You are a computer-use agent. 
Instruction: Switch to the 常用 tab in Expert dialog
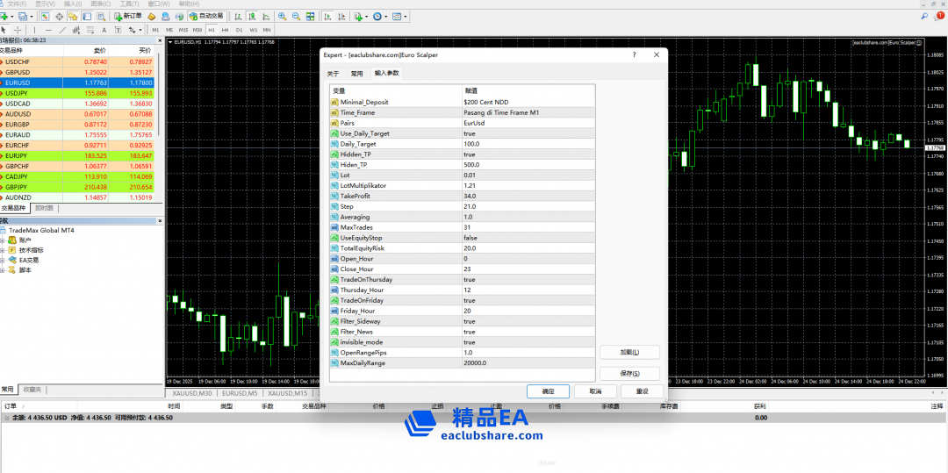pyautogui.click(x=356, y=74)
